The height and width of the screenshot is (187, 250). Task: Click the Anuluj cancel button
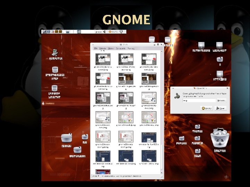click(x=207, y=108)
